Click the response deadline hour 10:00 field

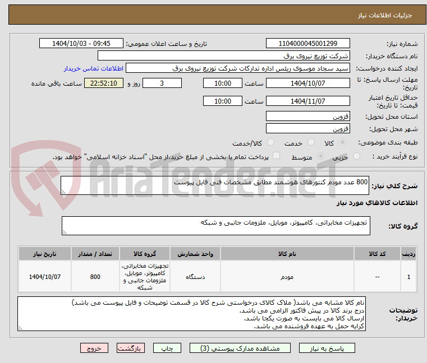point(223,83)
